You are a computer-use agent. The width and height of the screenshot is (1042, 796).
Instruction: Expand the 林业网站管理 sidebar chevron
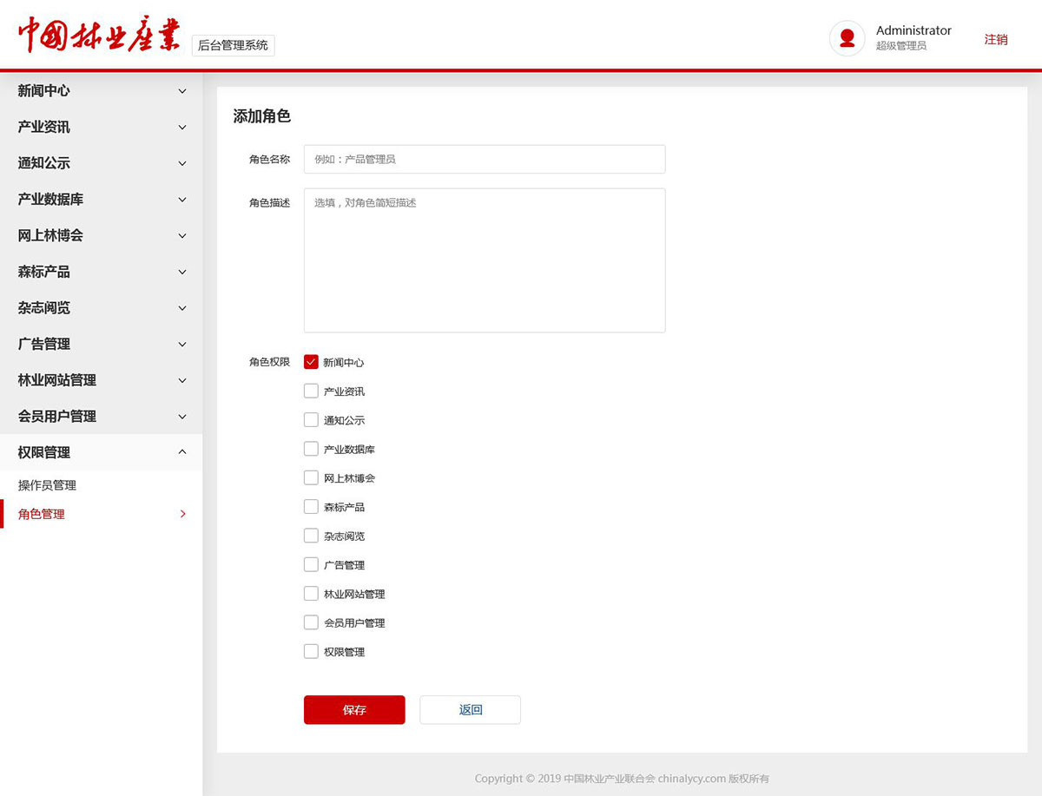click(182, 380)
